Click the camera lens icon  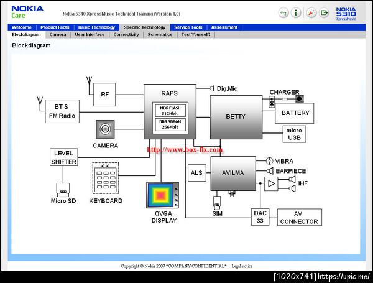[105, 129]
